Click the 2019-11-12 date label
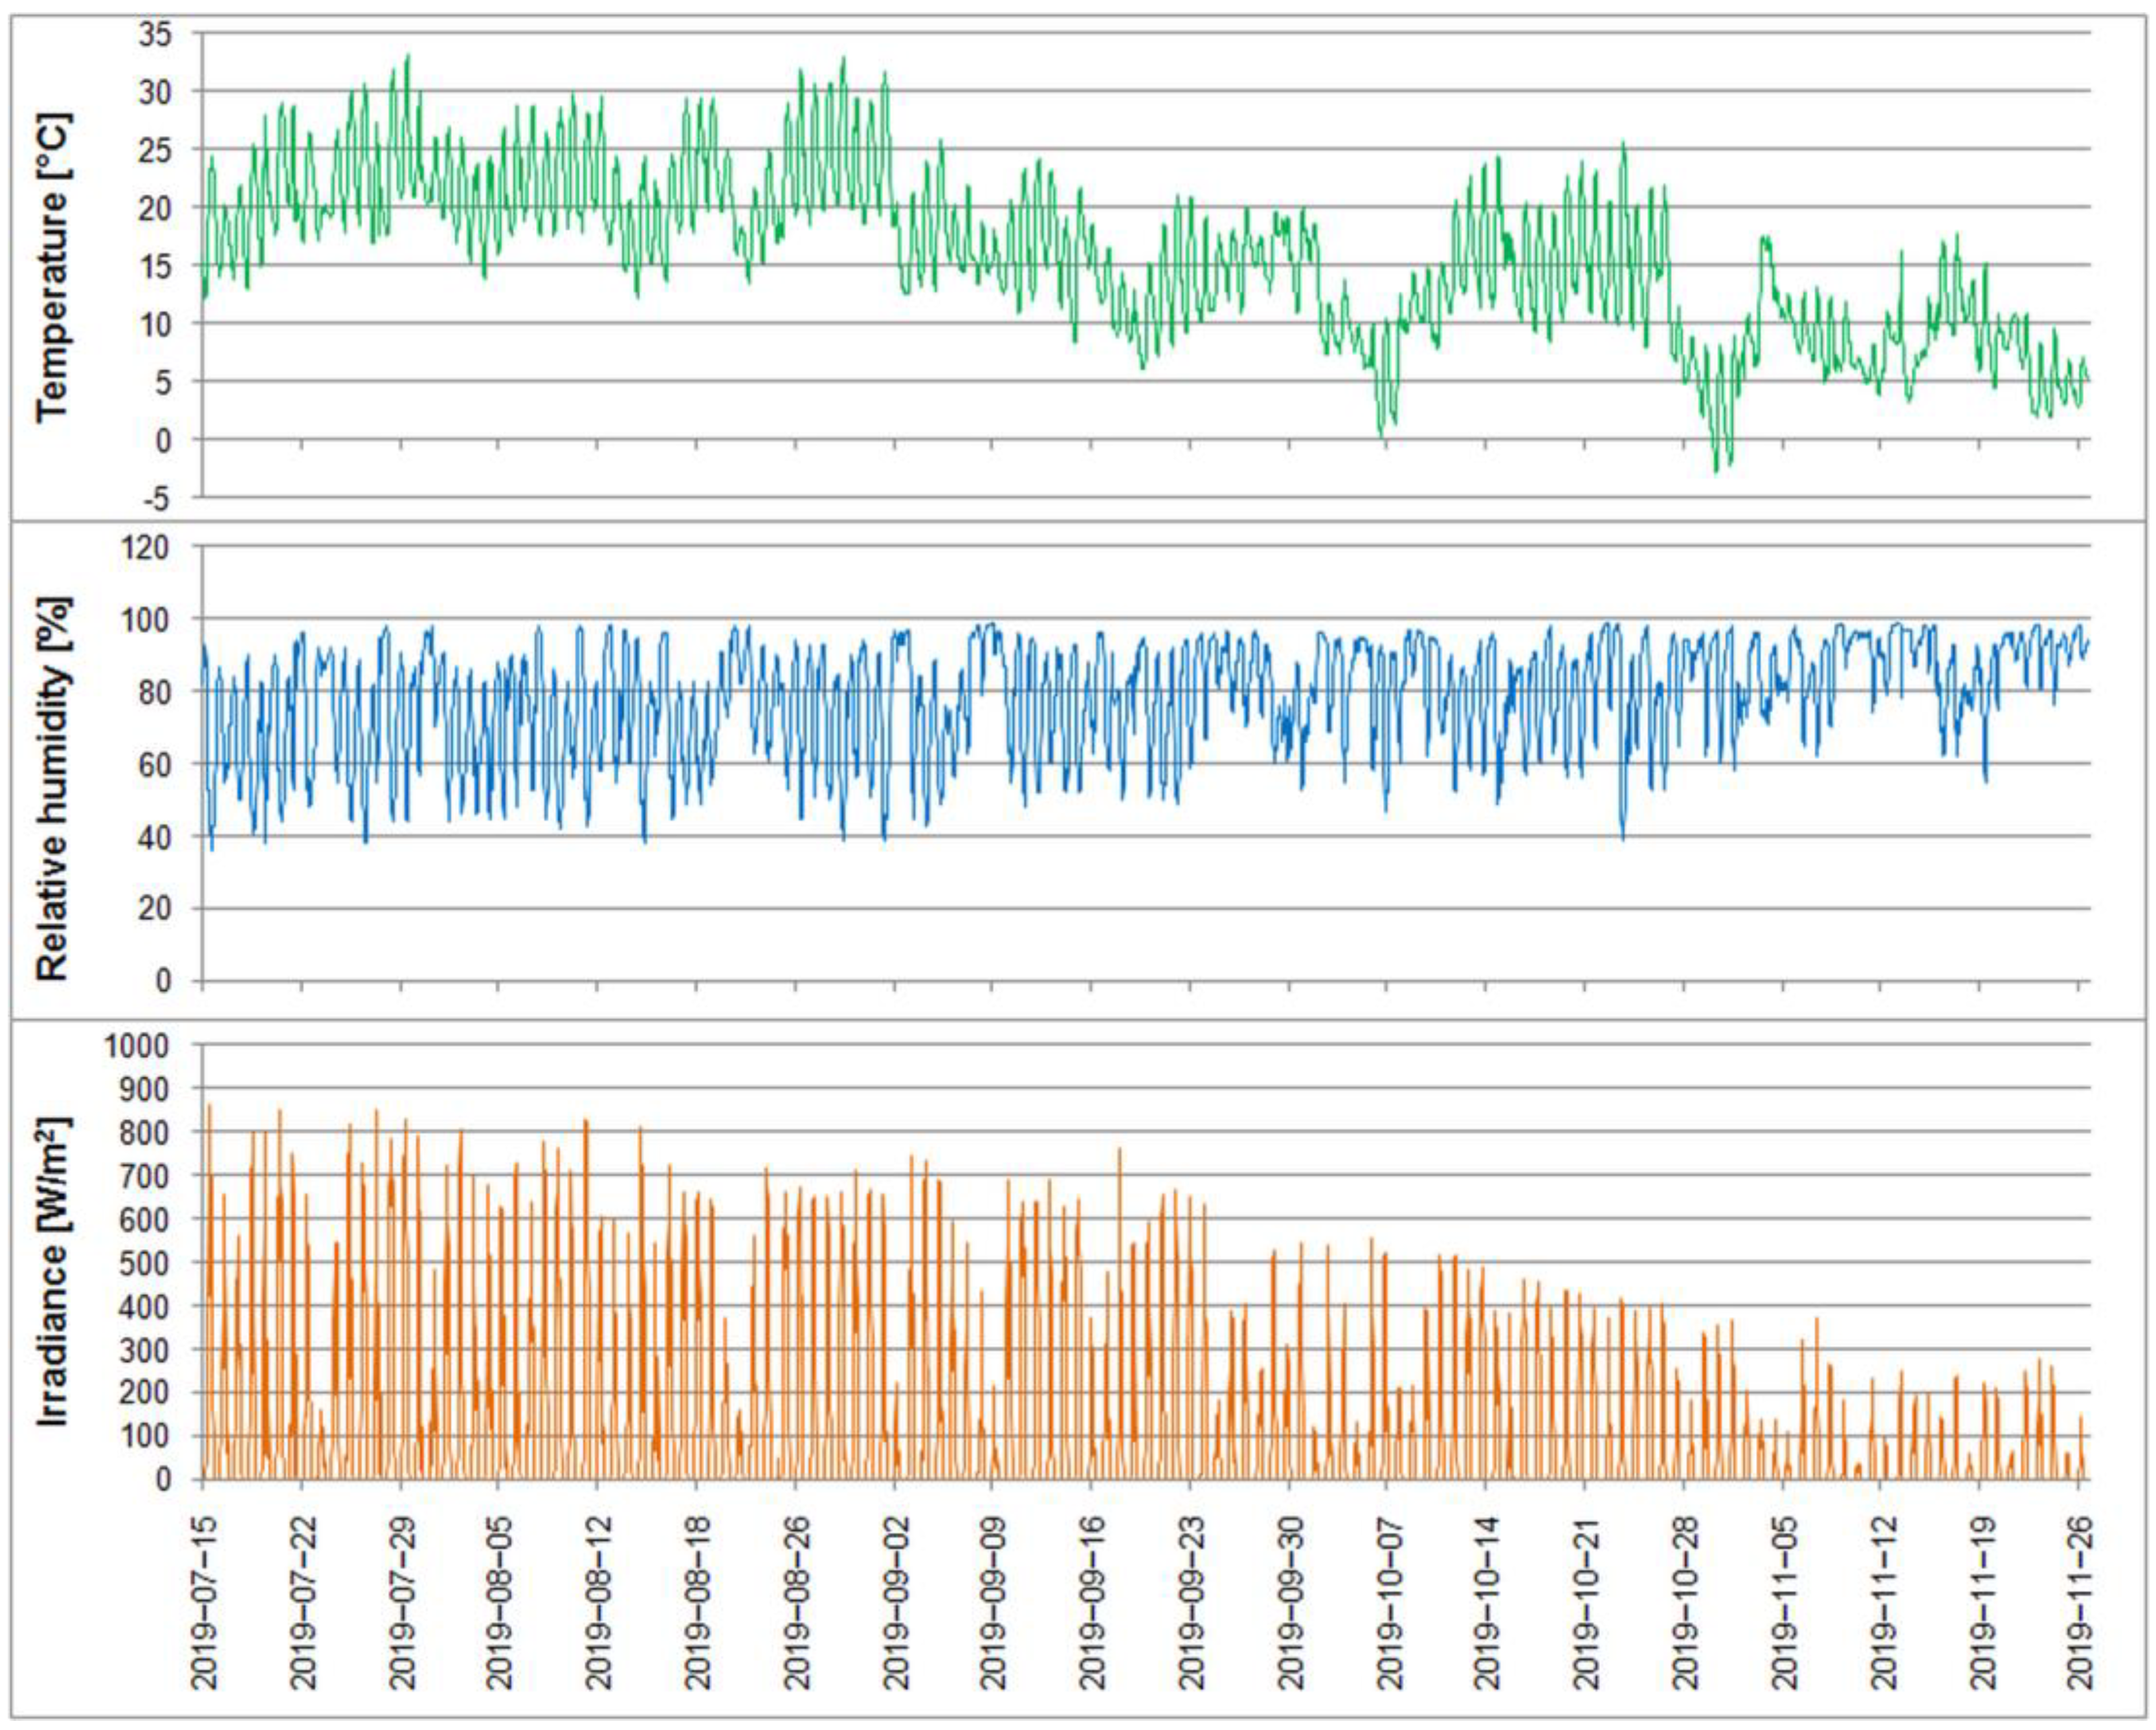The width and height of the screenshot is (2156, 1730). click(x=1884, y=1603)
